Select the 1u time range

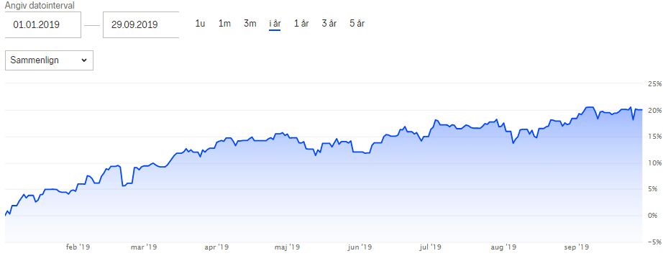(200, 24)
